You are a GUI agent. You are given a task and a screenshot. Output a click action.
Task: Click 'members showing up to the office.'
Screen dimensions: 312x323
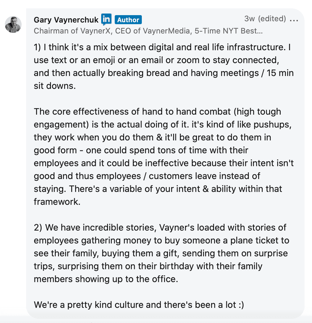click(x=106, y=279)
